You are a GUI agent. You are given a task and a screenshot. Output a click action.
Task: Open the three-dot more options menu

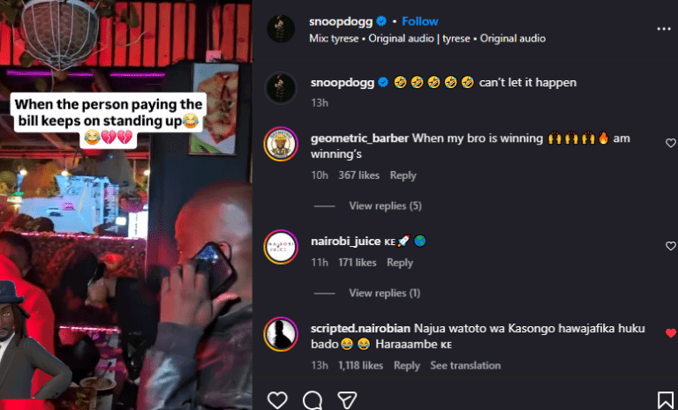point(663,29)
